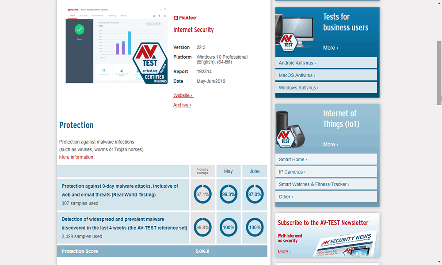Click the Tests for business users heading
442x265 pixels.
(x=346, y=22)
